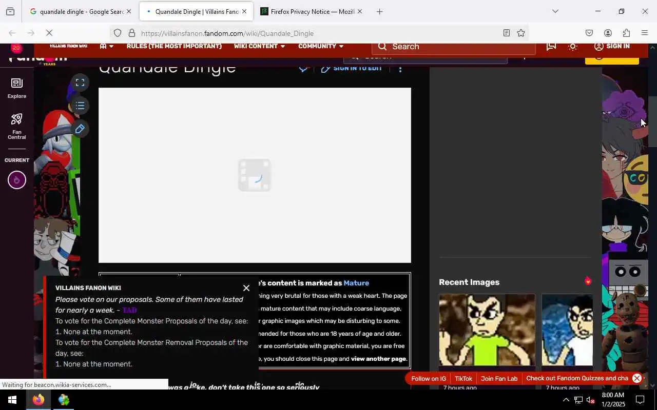The width and height of the screenshot is (657, 410).
Task: Click the red flame icon beside Recent Images
Action: [588, 281]
